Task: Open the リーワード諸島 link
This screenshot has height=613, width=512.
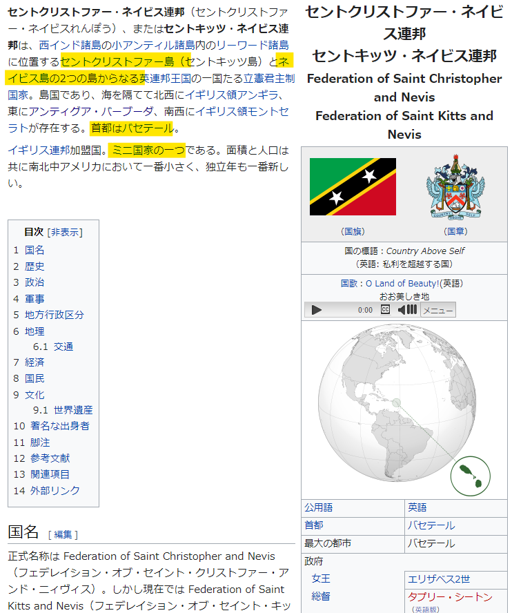Action: (x=253, y=46)
